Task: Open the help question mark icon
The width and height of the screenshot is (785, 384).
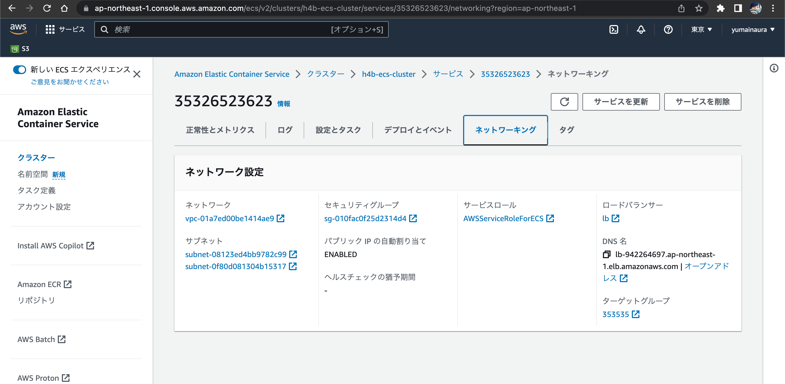Action: click(668, 29)
